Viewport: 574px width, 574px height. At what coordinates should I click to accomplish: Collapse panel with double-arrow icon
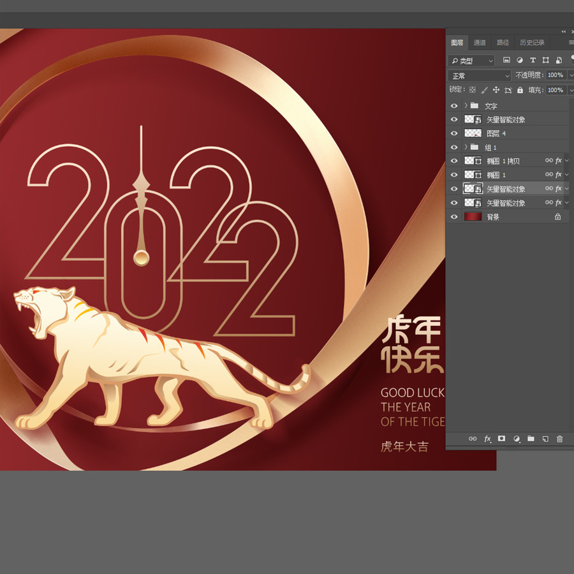(x=564, y=32)
